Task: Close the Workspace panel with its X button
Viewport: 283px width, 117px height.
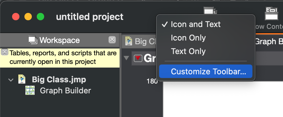Action: (x=112, y=40)
